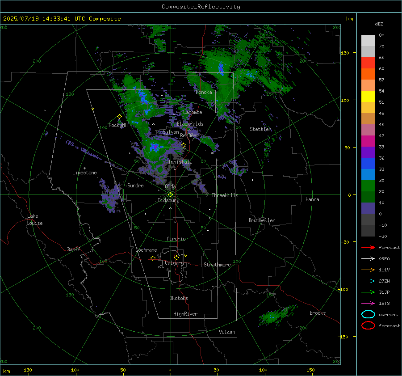Viewport: 402px width, 376px height.
Task: Click the yellow diamond marker above Calgary
Action: click(x=176, y=258)
